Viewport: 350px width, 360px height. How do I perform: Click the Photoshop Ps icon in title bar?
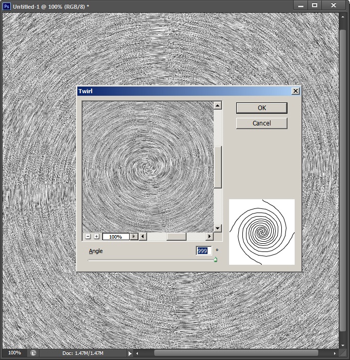(7, 7)
